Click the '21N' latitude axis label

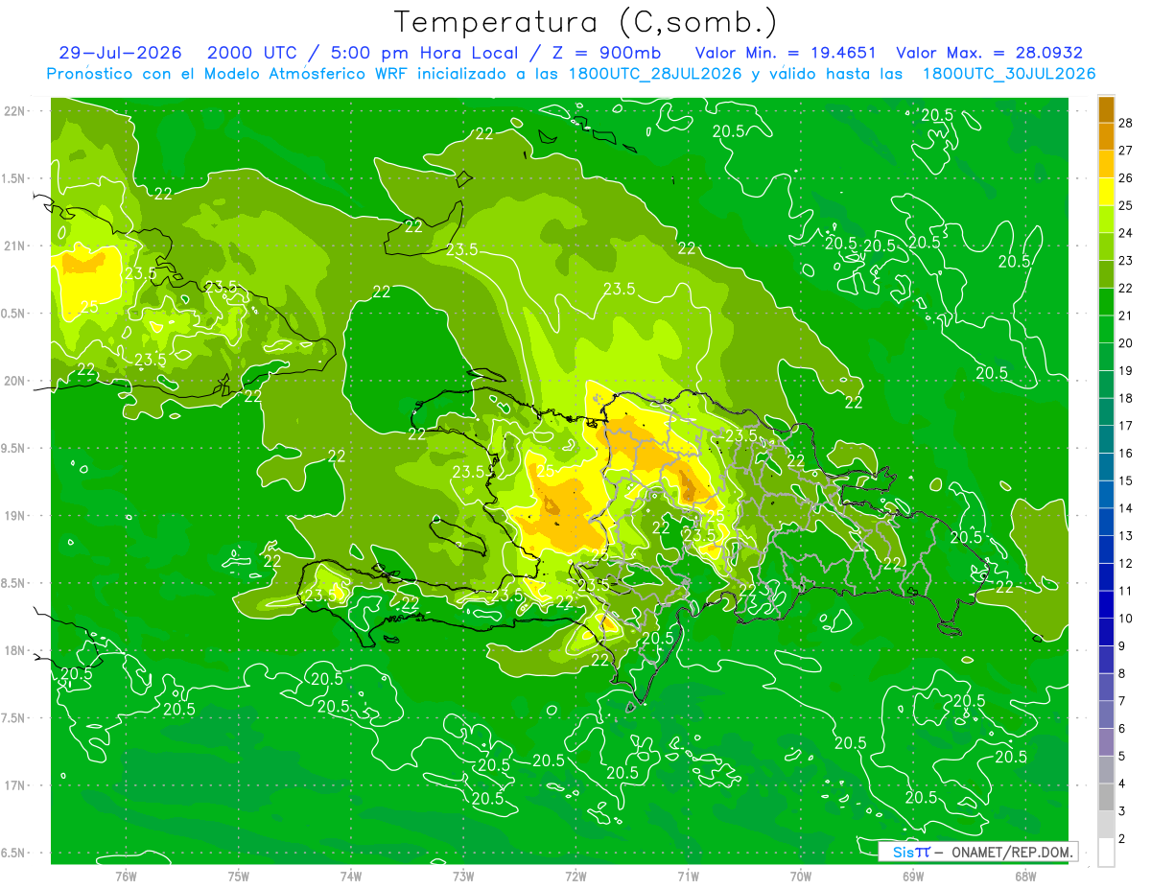(15, 246)
